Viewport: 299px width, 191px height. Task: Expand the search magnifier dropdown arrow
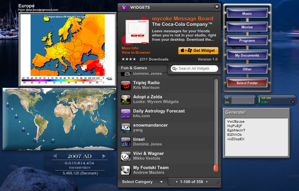click(x=175, y=69)
